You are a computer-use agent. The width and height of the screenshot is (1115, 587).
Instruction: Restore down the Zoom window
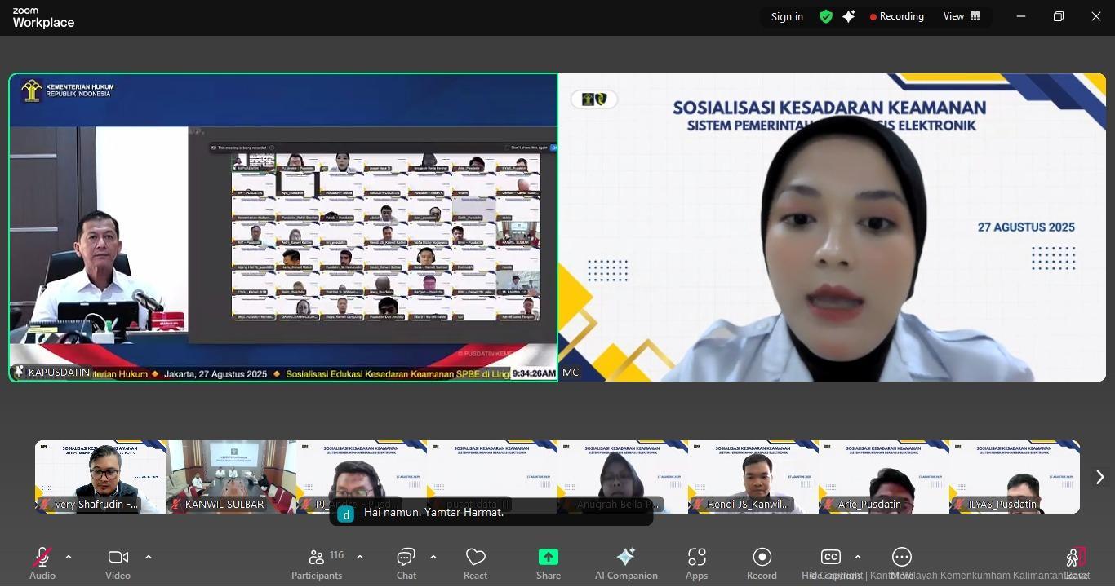[x=1059, y=16]
